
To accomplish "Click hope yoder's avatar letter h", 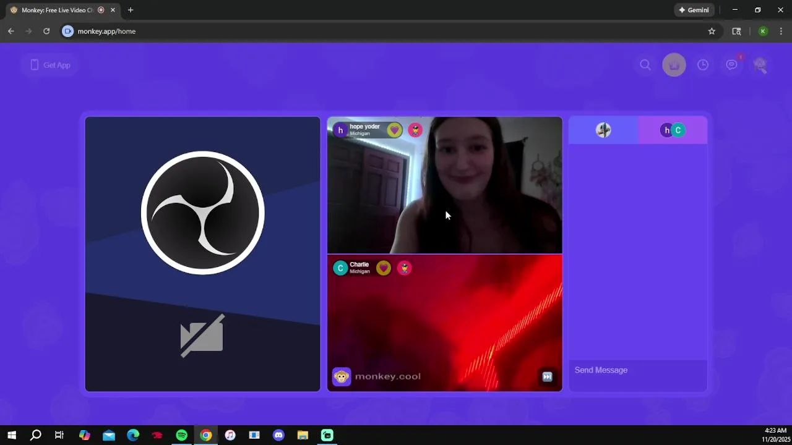I will pos(340,130).
